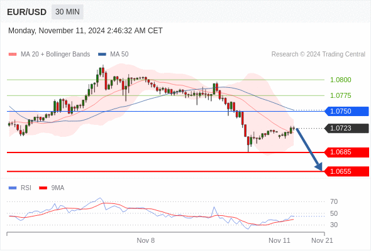Image resolution: width=371 pixels, height=251 pixels.
Task: Select the RSI legend label
Action: tap(26, 188)
